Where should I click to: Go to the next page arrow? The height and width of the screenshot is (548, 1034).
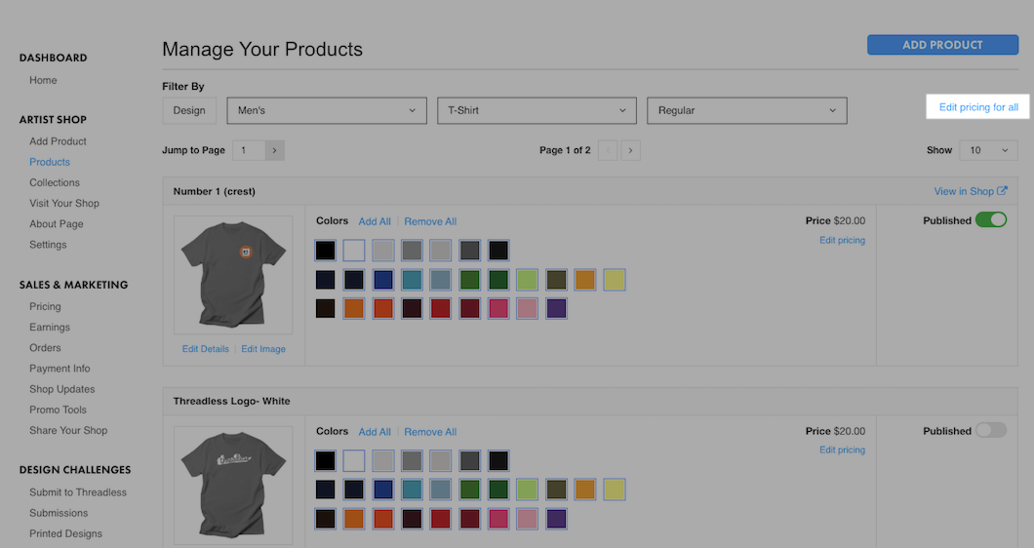coord(630,150)
